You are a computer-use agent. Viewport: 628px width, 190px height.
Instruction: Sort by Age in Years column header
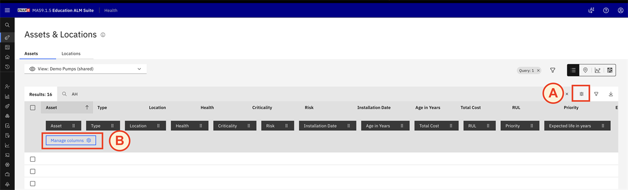point(428,107)
